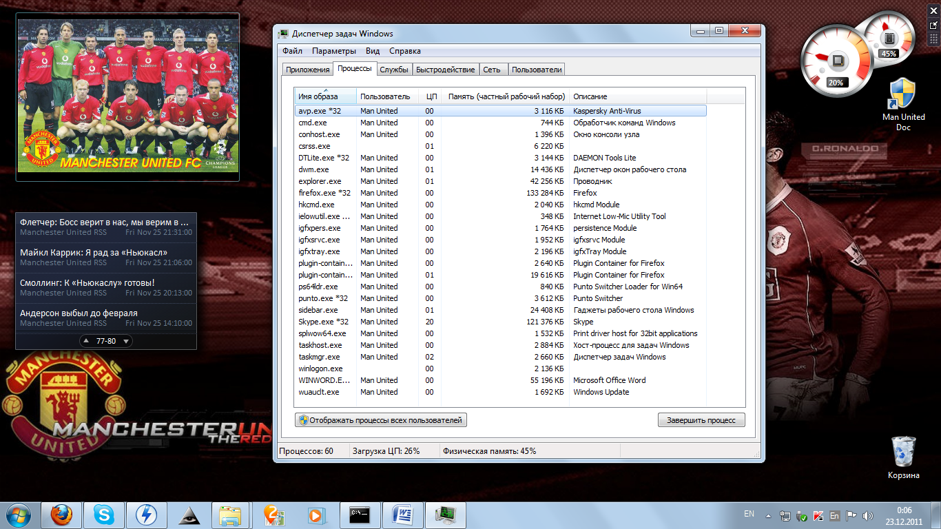Open the Файл menu

[292, 51]
